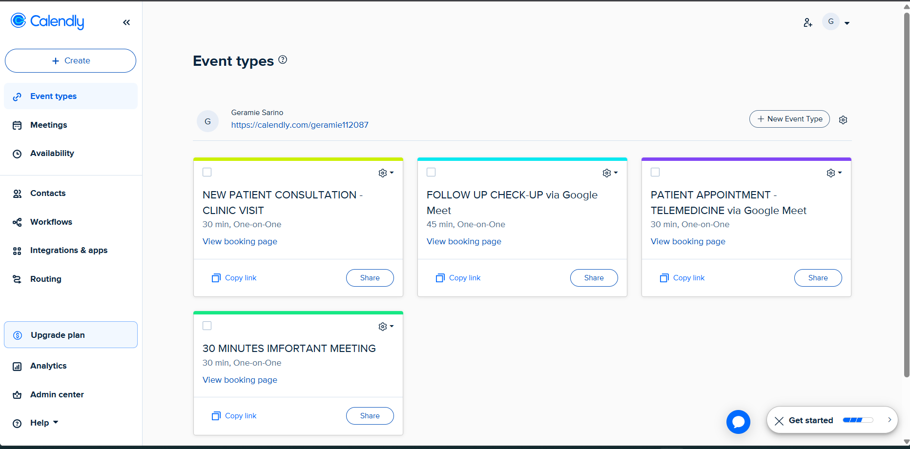Screen dimensions: 910x449
Task: Click the 30 MINUTES IMFORTANT MEETING title
Action: point(289,349)
